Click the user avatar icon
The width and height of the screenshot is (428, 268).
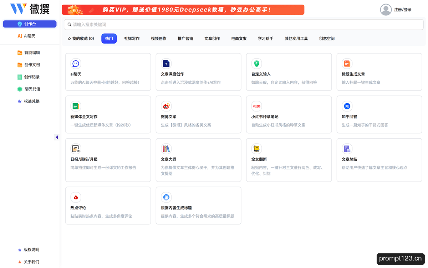tap(386, 10)
